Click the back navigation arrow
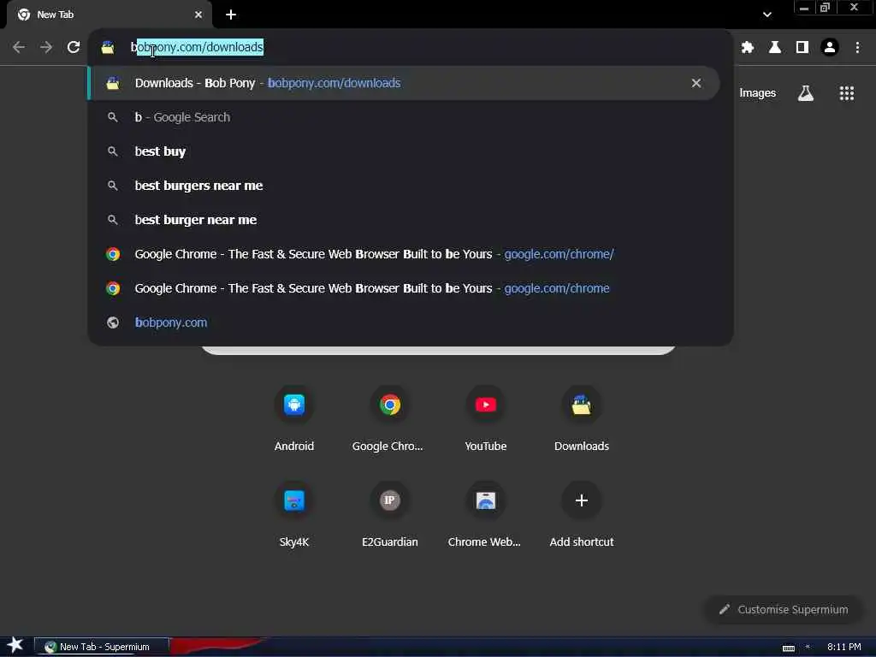This screenshot has width=876, height=657. [x=19, y=48]
